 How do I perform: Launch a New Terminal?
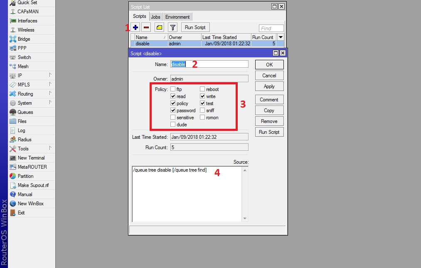pos(30,157)
